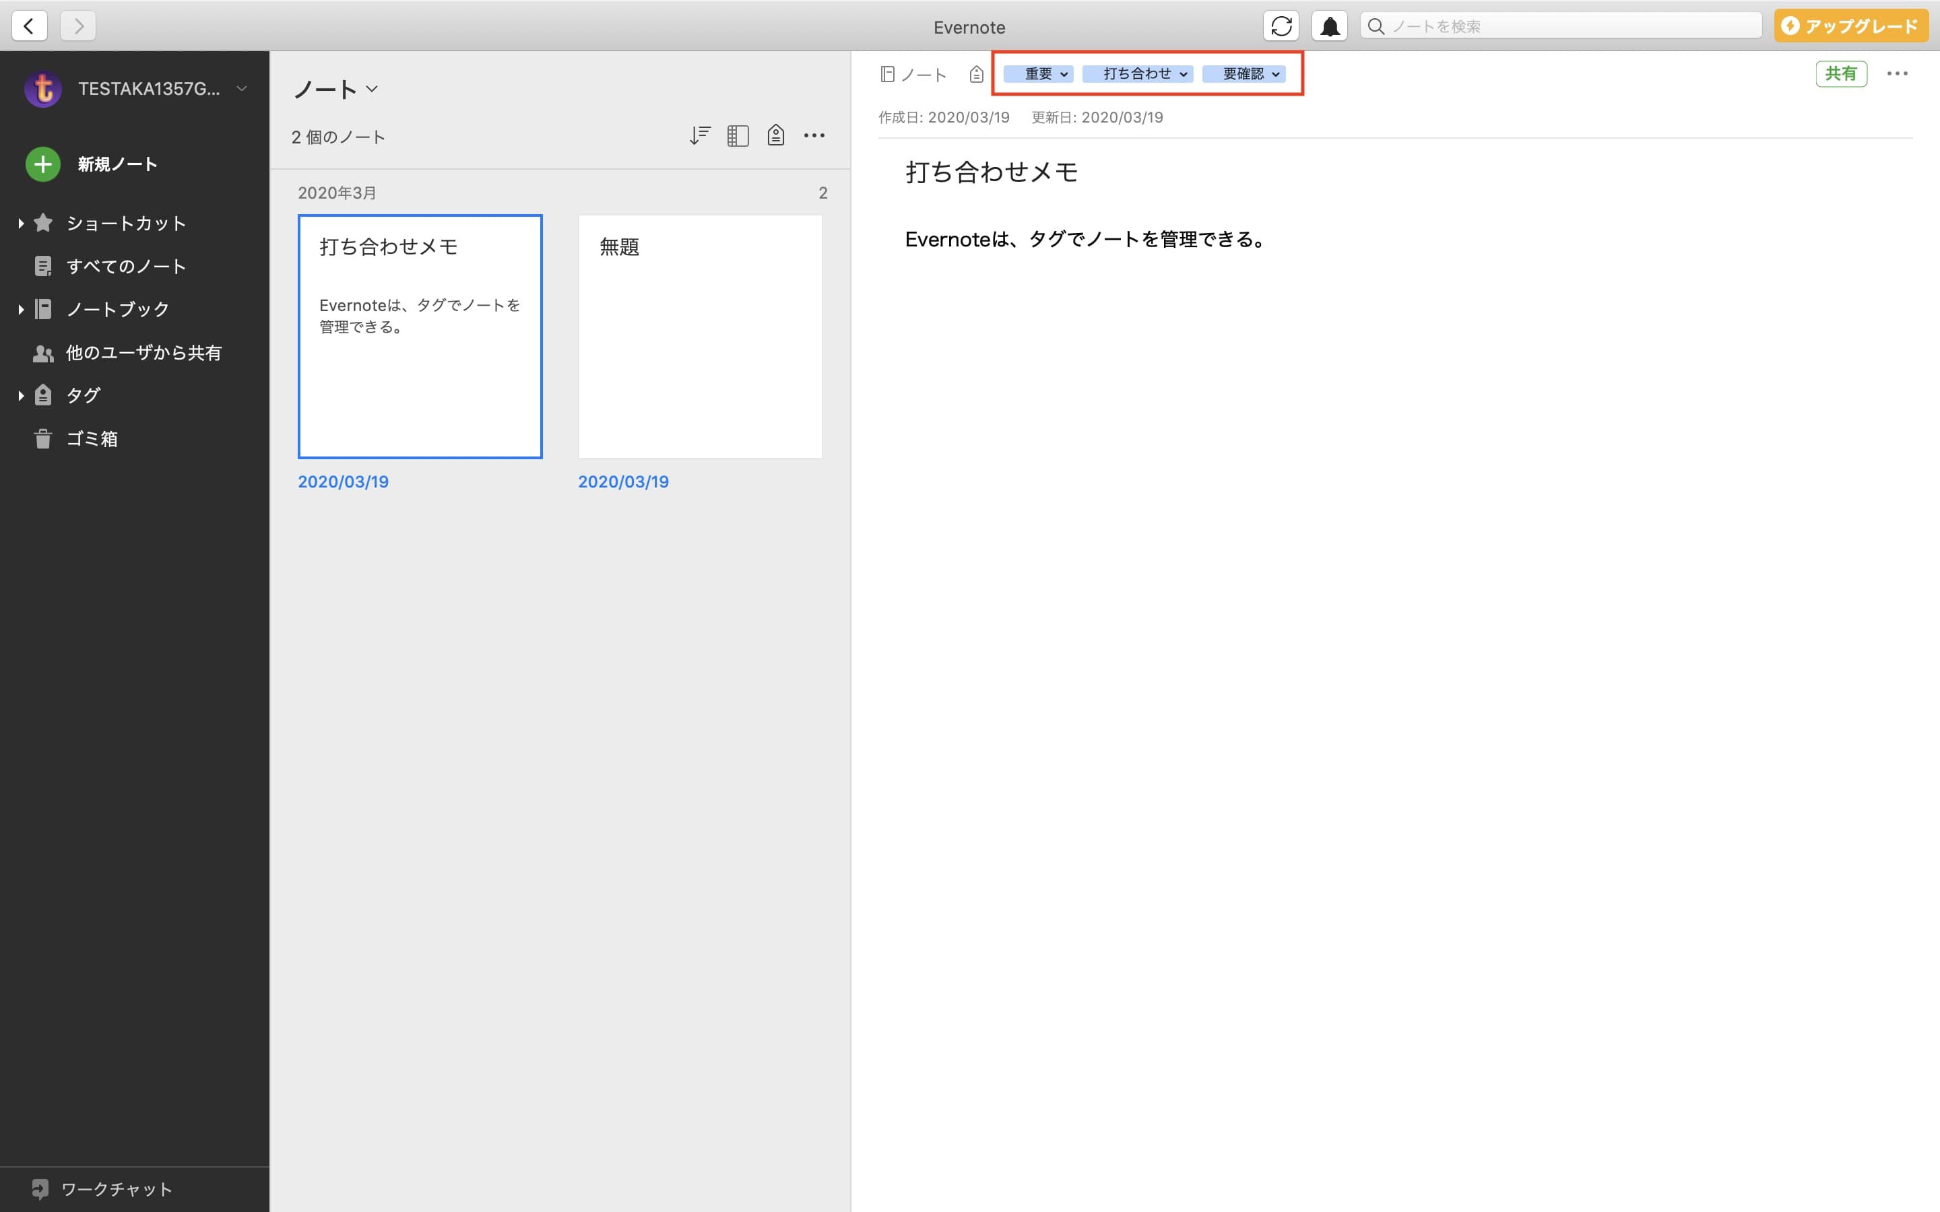Click the note body text Evernoteは、タグで
The image size is (1940, 1212).
[x=1085, y=239]
